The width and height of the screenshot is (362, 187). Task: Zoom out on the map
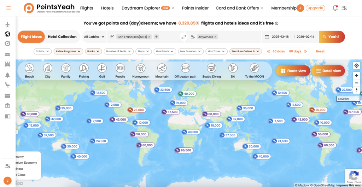click(356, 83)
